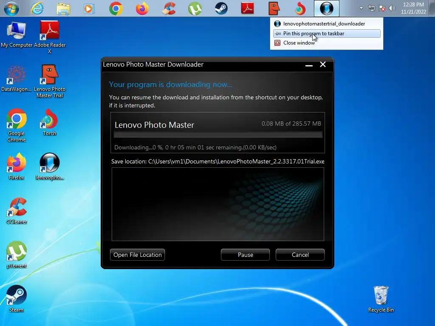This screenshot has height=326, width=435.
Task: Open the volume speaker tray icon
Action: click(392, 8)
